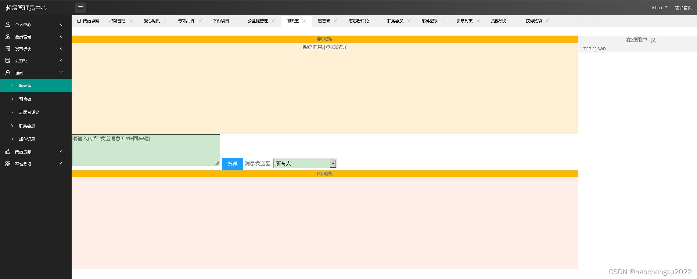Click the message input textarea
Image resolution: width=697 pixels, height=279 pixels.
coord(146,150)
